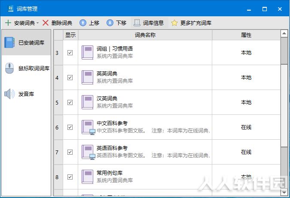Click 删除词典 label in toolbar

pos(62,23)
